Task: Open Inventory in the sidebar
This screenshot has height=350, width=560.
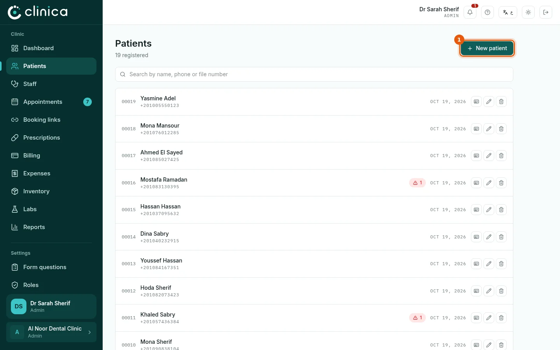Action: coord(51,191)
